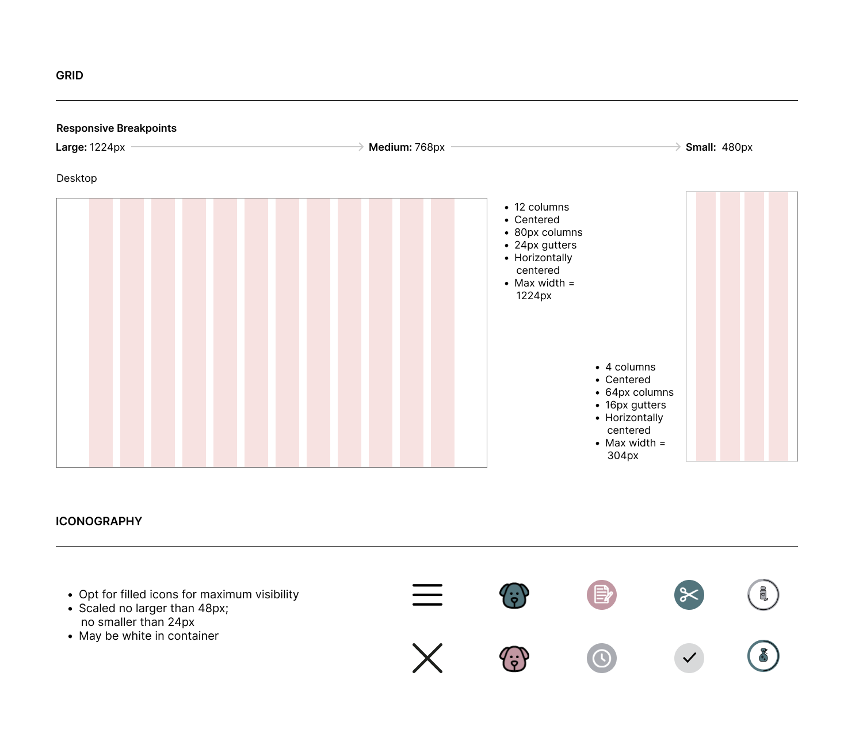The width and height of the screenshot is (863, 741).
Task: Click the gray-ringed medicine bottle icon
Action: (x=763, y=594)
